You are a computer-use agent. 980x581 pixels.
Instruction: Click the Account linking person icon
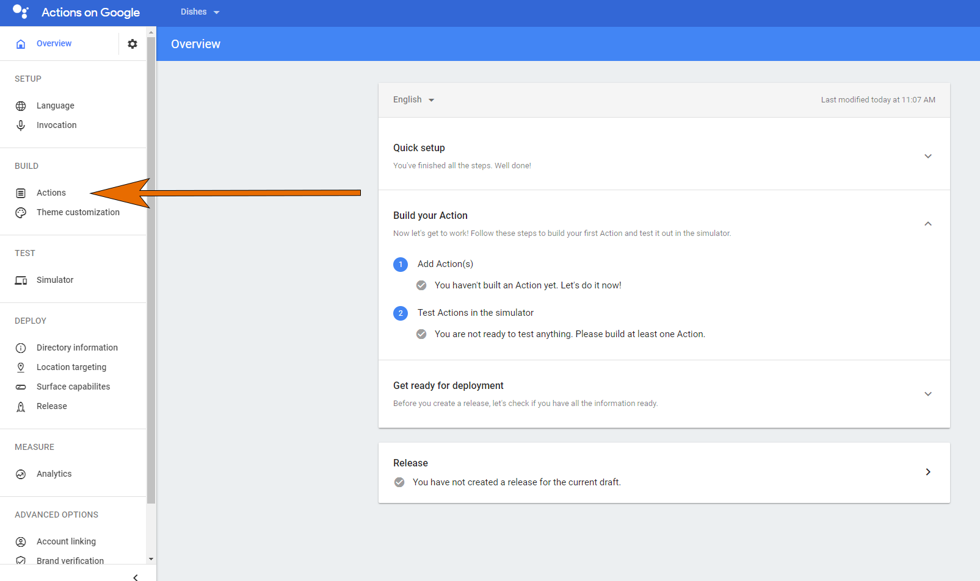tap(21, 542)
